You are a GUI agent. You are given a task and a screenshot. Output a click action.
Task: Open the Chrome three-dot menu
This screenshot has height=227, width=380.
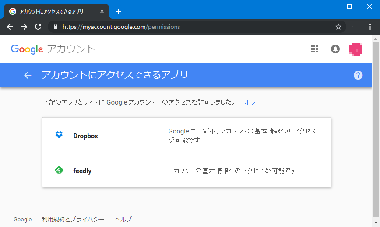[x=370, y=27]
